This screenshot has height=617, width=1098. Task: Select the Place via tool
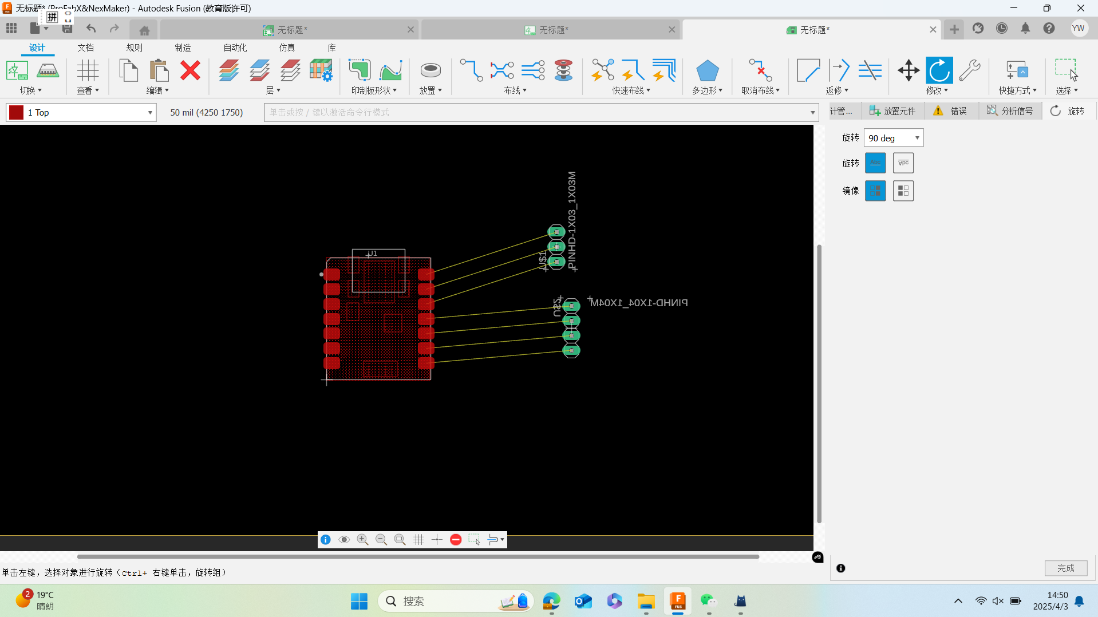click(x=430, y=70)
